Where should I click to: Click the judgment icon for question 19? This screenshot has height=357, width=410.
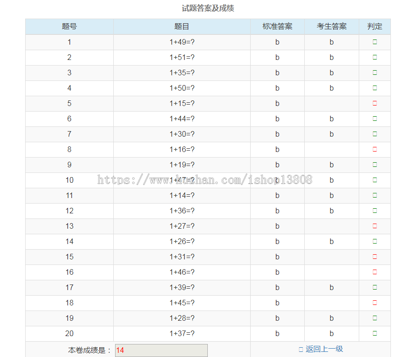(x=374, y=318)
